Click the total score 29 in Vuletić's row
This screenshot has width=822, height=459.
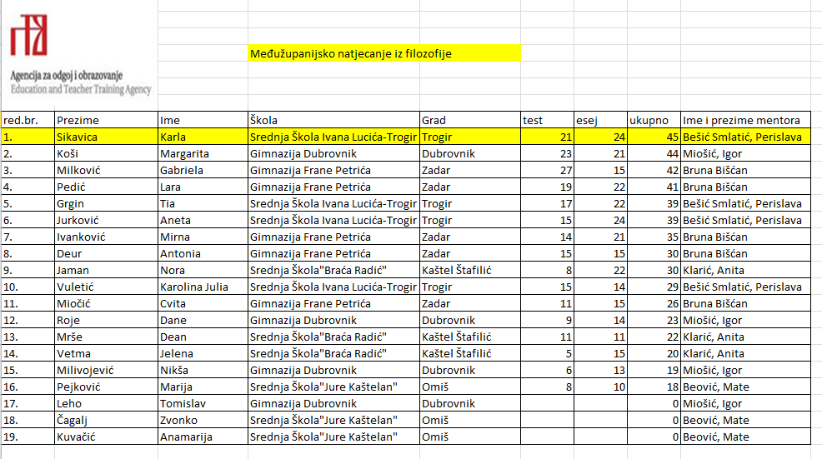[654, 287]
